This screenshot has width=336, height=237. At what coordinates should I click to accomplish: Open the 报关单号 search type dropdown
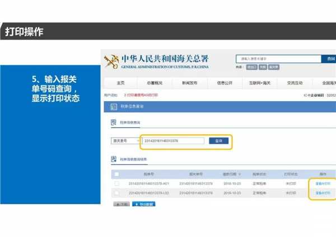[x=125, y=141]
